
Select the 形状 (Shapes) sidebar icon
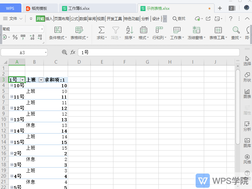click(x=247, y=77)
